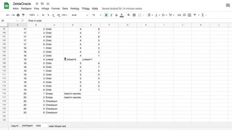This screenshot has height=130, width=232.
Task: Toggle strikethrough formatting
Action: pyautogui.click(x=116, y=15)
